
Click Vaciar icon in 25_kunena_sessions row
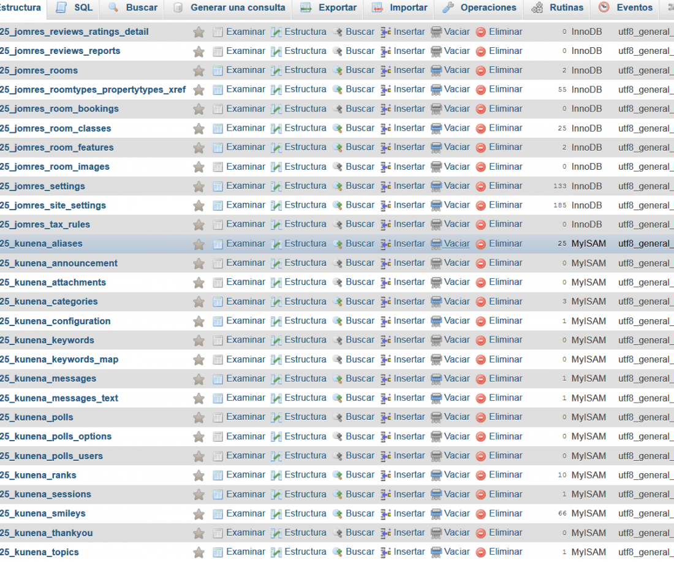coord(436,495)
